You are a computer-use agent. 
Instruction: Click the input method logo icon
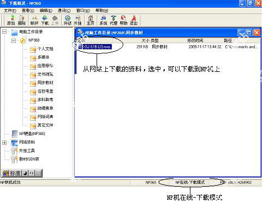click(x=5, y=173)
